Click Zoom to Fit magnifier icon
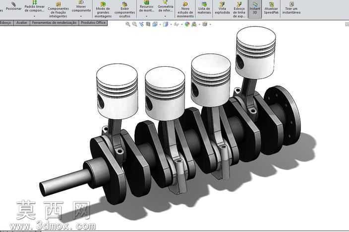This screenshot has height=232, width=349. pyautogui.click(x=128, y=24)
